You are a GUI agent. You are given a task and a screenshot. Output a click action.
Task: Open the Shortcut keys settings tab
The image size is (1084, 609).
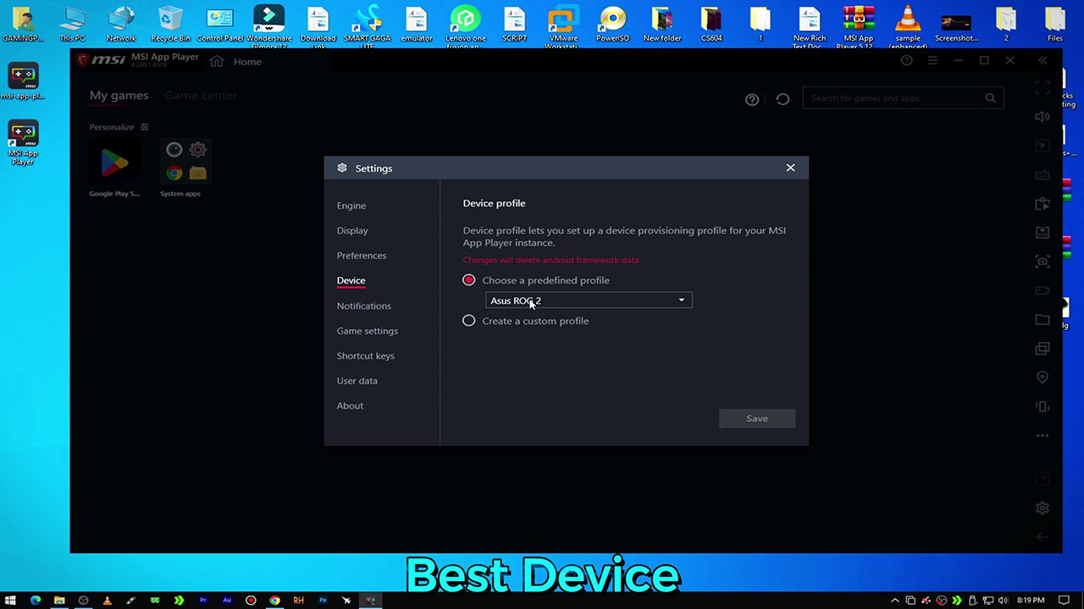click(x=366, y=355)
